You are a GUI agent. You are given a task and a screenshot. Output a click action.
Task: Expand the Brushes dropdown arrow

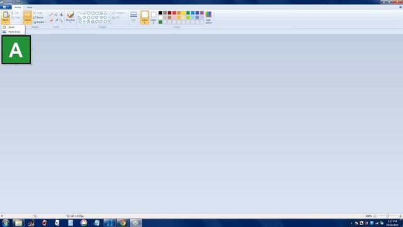70,23
